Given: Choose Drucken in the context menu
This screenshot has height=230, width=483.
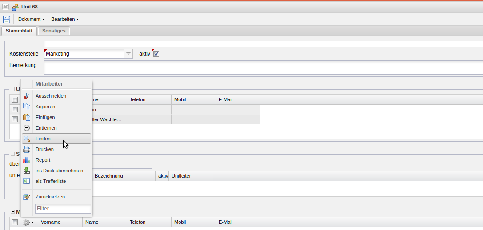Looking at the screenshot, I should click(56, 149).
